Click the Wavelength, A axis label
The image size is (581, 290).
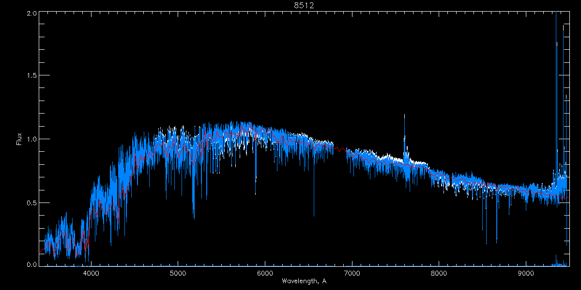(x=304, y=281)
